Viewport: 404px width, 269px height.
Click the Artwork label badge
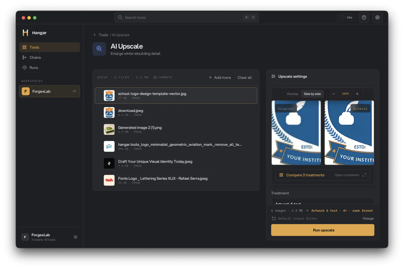(x=360, y=109)
